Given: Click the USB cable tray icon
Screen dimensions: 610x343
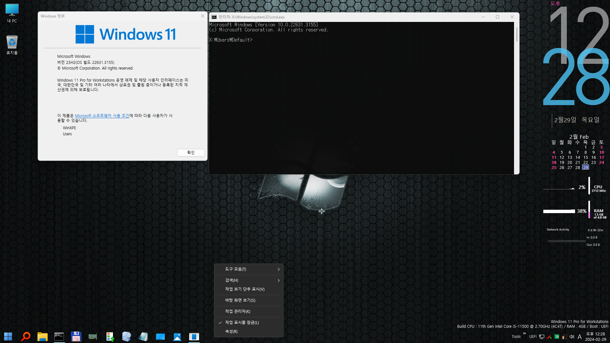Looking at the screenshot, I should (x=564, y=337).
